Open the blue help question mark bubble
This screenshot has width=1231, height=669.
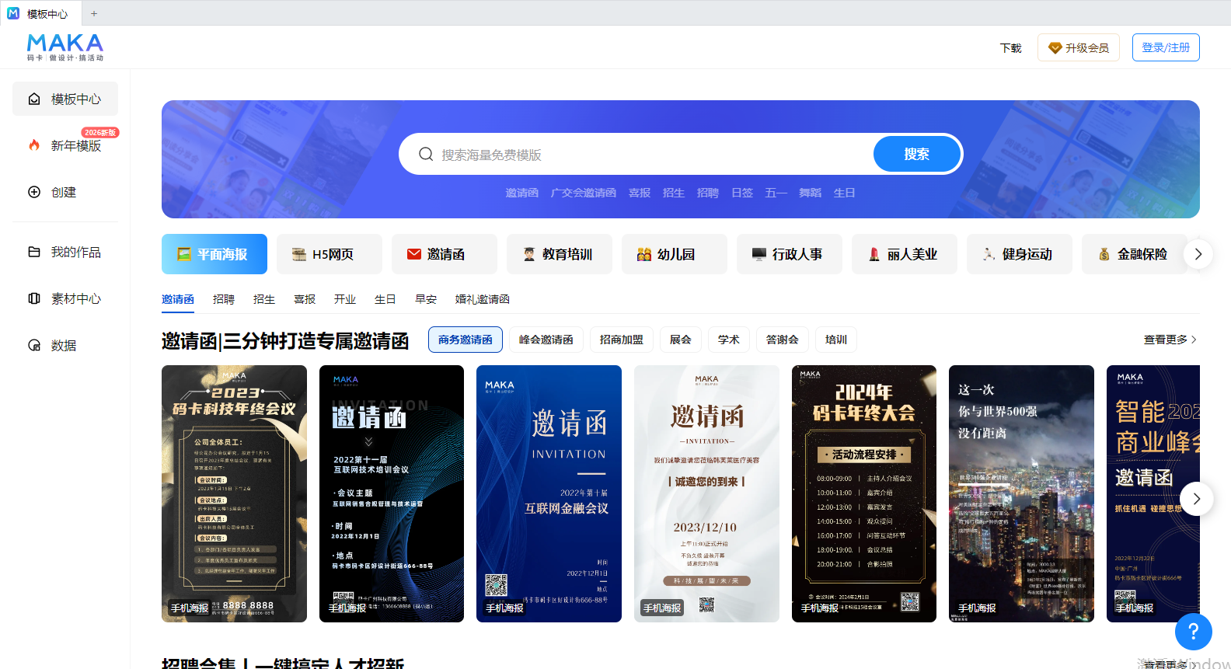pos(1193,631)
